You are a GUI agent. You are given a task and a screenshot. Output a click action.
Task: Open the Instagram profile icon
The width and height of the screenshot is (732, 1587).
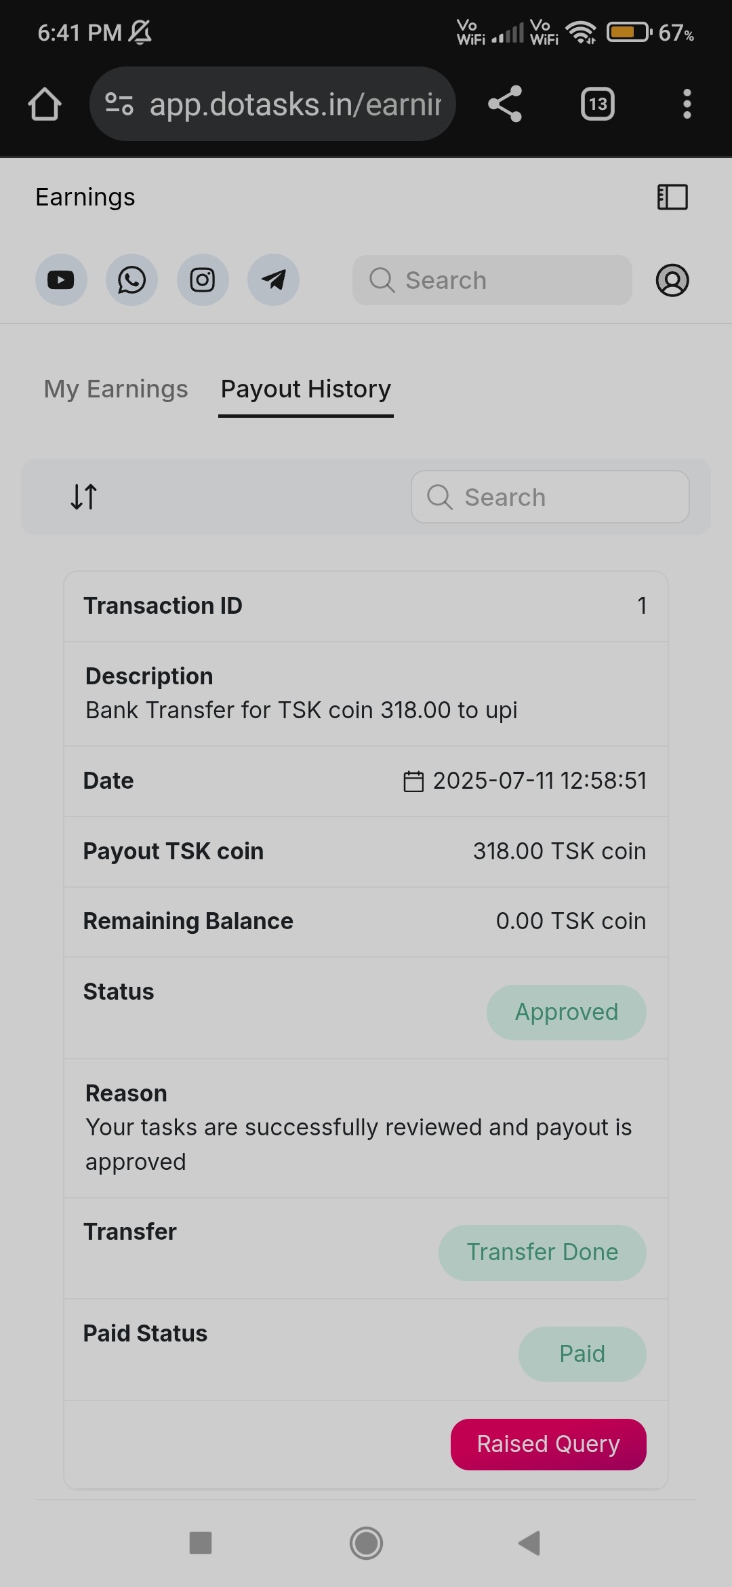coord(203,280)
